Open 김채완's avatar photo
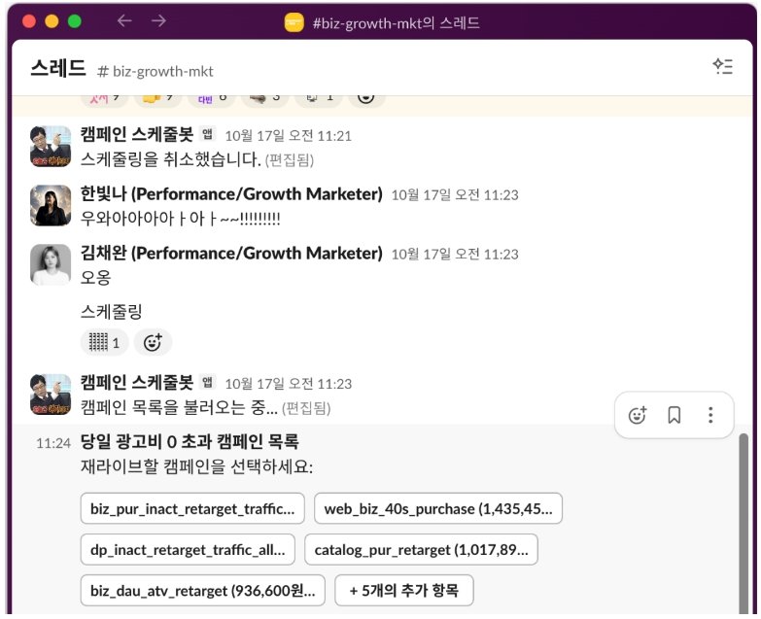This screenshot has width=761, height=619. (x=51, y=264)
